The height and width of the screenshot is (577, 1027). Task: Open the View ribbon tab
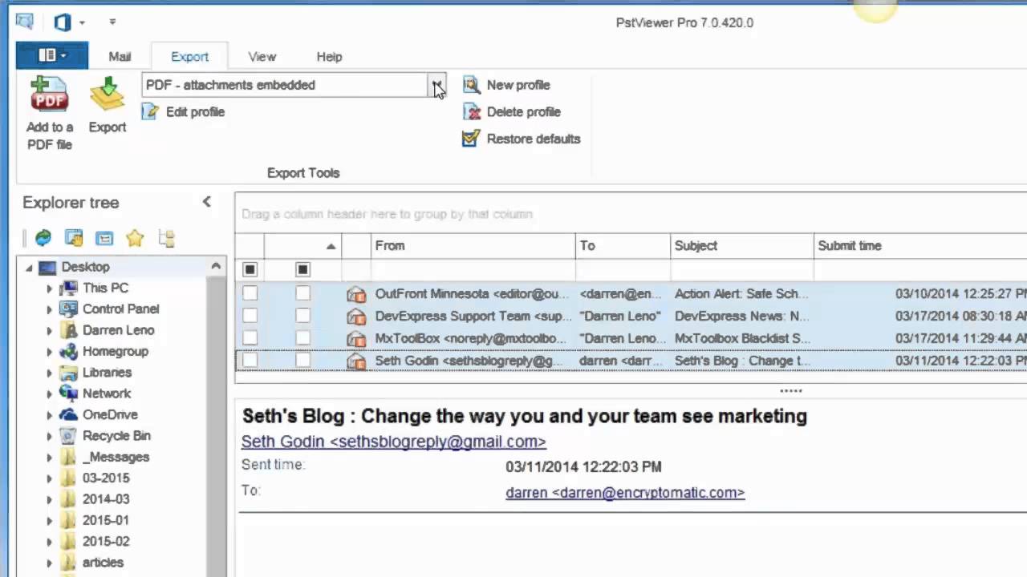pos(262,57)
